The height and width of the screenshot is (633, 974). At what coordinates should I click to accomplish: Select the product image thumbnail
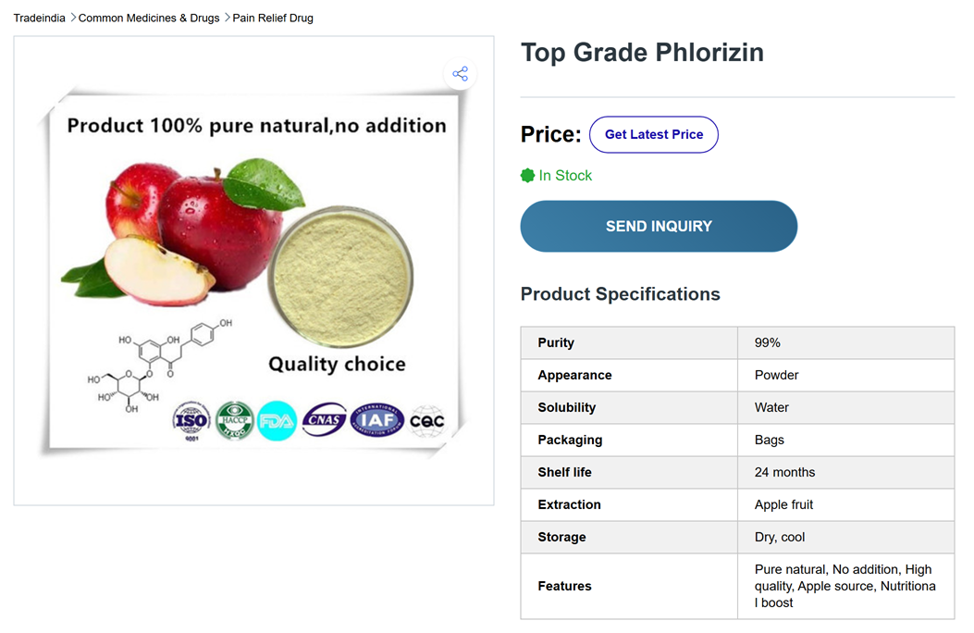253,269
